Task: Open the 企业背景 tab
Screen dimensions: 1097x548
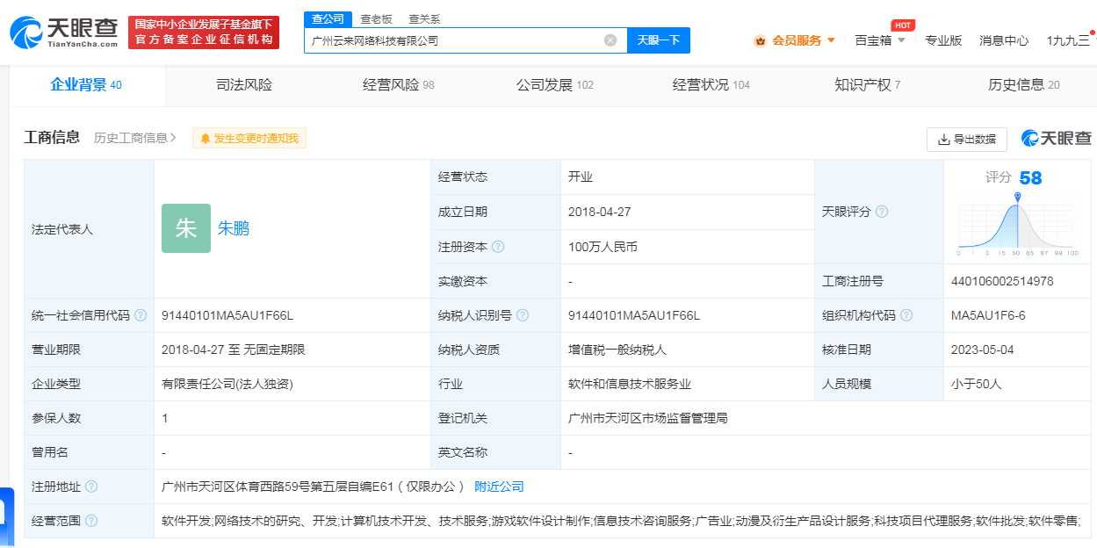Action: (x=86, y=85)
